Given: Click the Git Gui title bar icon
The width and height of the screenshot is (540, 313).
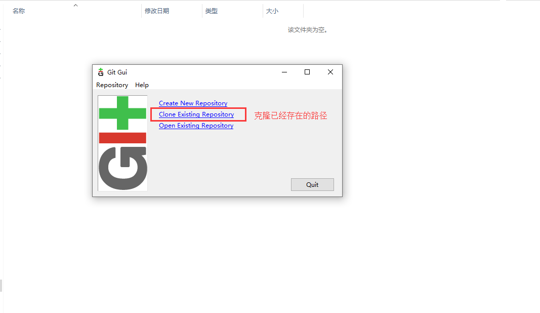Looking at the screenshot, I should click(101, 72).
